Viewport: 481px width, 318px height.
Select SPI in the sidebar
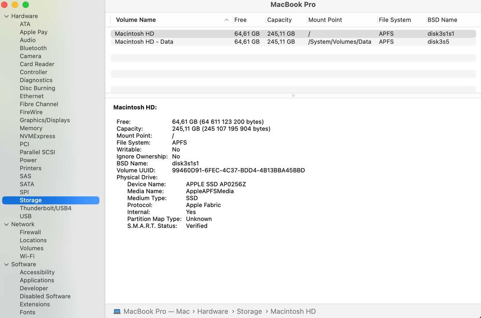pos(24,192)
